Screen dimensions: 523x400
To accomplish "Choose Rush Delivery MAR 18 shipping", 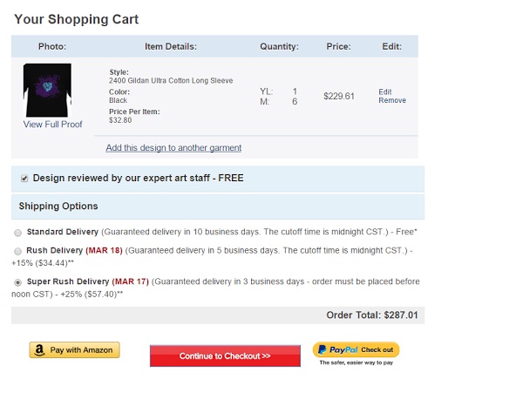I will [x=18, y=251].
